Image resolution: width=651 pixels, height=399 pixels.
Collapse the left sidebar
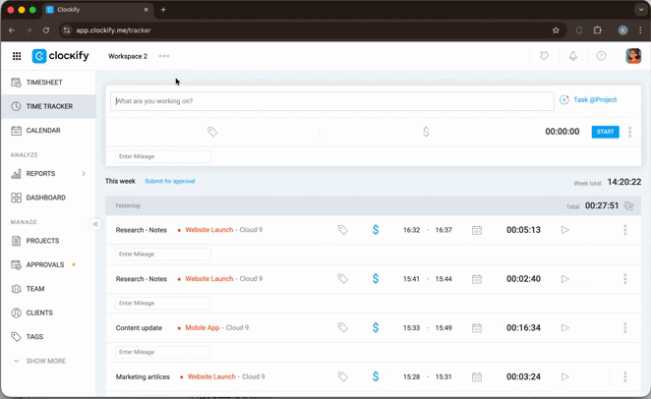tap(95, 224)
